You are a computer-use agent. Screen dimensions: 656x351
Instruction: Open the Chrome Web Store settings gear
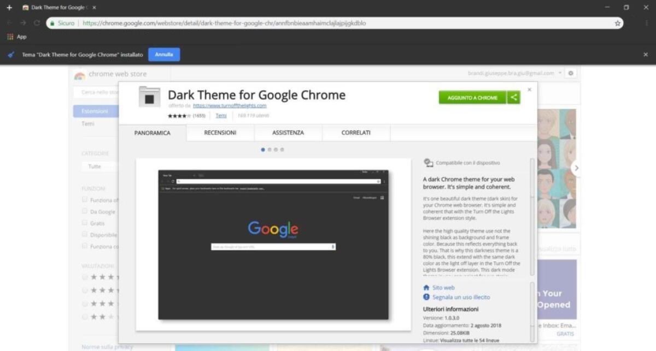tap(571, 73)
